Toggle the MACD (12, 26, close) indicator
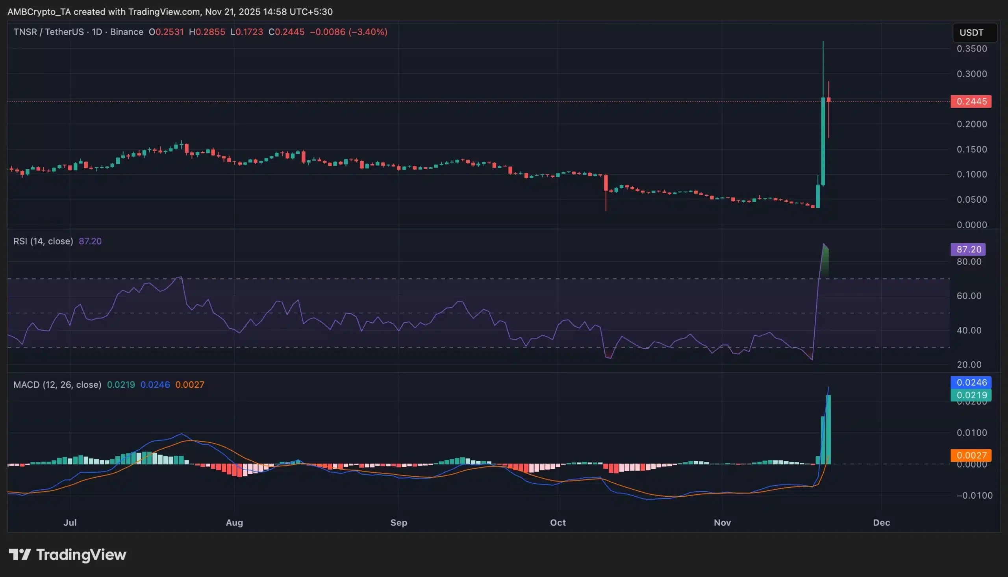 (57, 384)
